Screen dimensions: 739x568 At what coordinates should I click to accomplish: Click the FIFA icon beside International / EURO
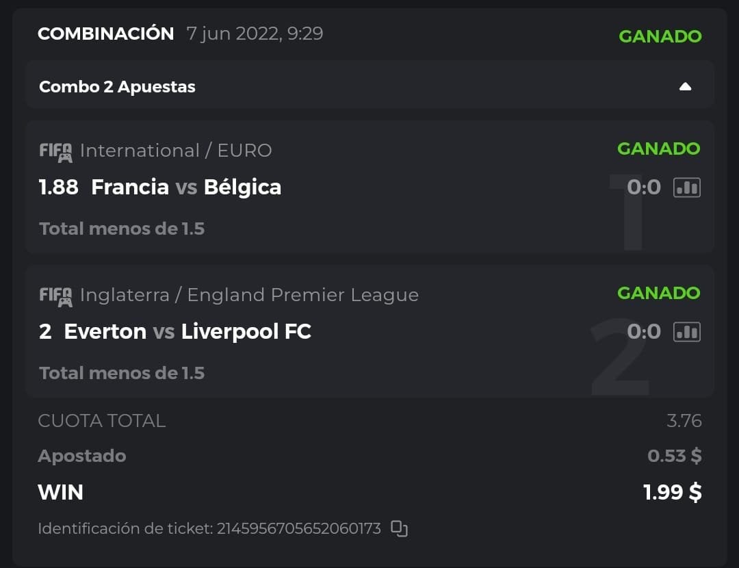pyautogui.click(x=55, y=151)
